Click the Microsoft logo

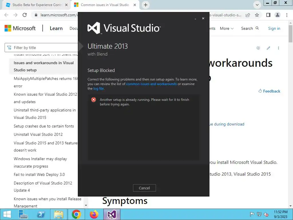(20, 28)
